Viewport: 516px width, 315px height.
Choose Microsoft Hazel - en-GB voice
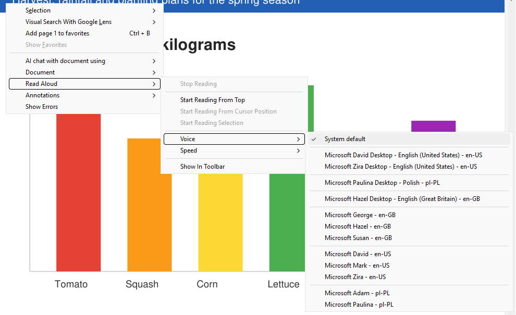(x=409, y=226)
